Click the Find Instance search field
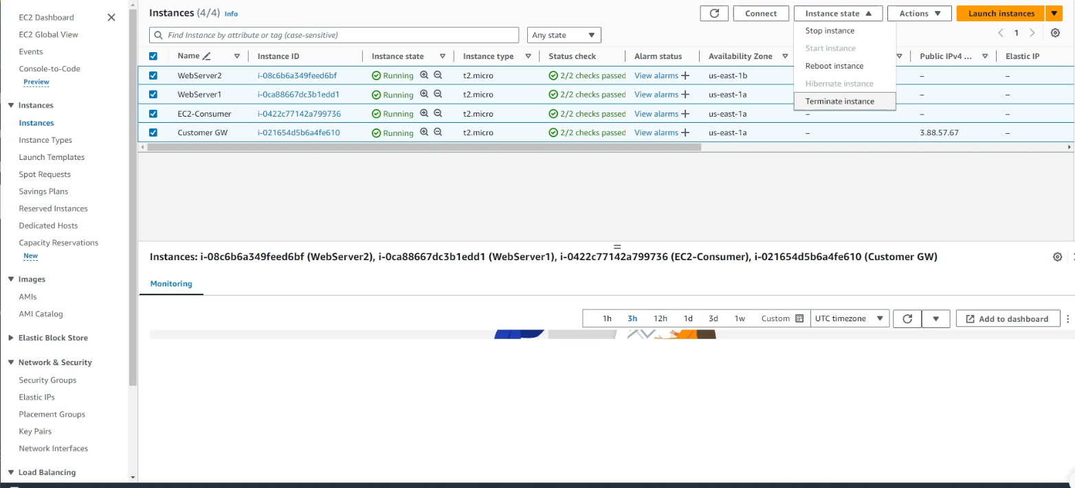Screen dimensions: 1075x488 (x=337, y=35)
